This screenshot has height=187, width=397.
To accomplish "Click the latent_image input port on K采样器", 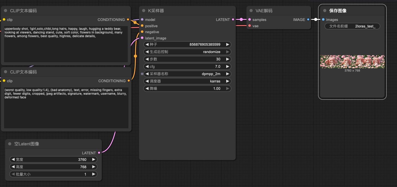I will point(142,38).
